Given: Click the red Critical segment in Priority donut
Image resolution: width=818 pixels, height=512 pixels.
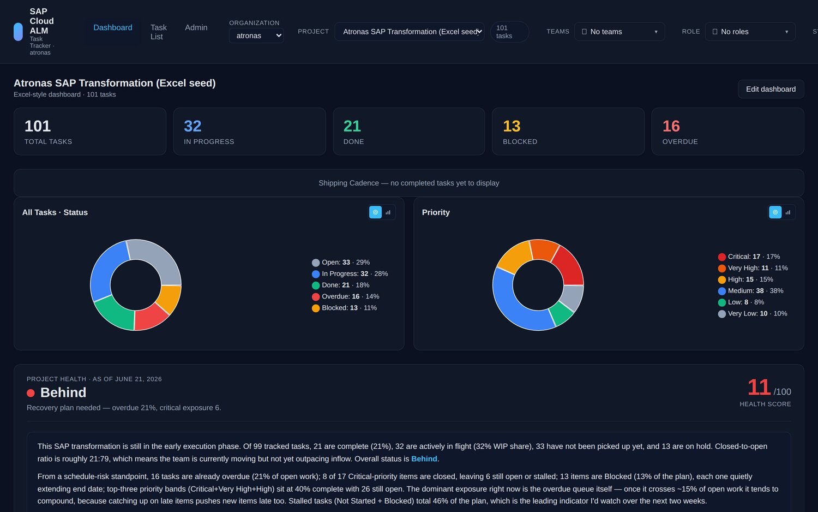Looking at the screenshot, I should [x=570, y=265].
